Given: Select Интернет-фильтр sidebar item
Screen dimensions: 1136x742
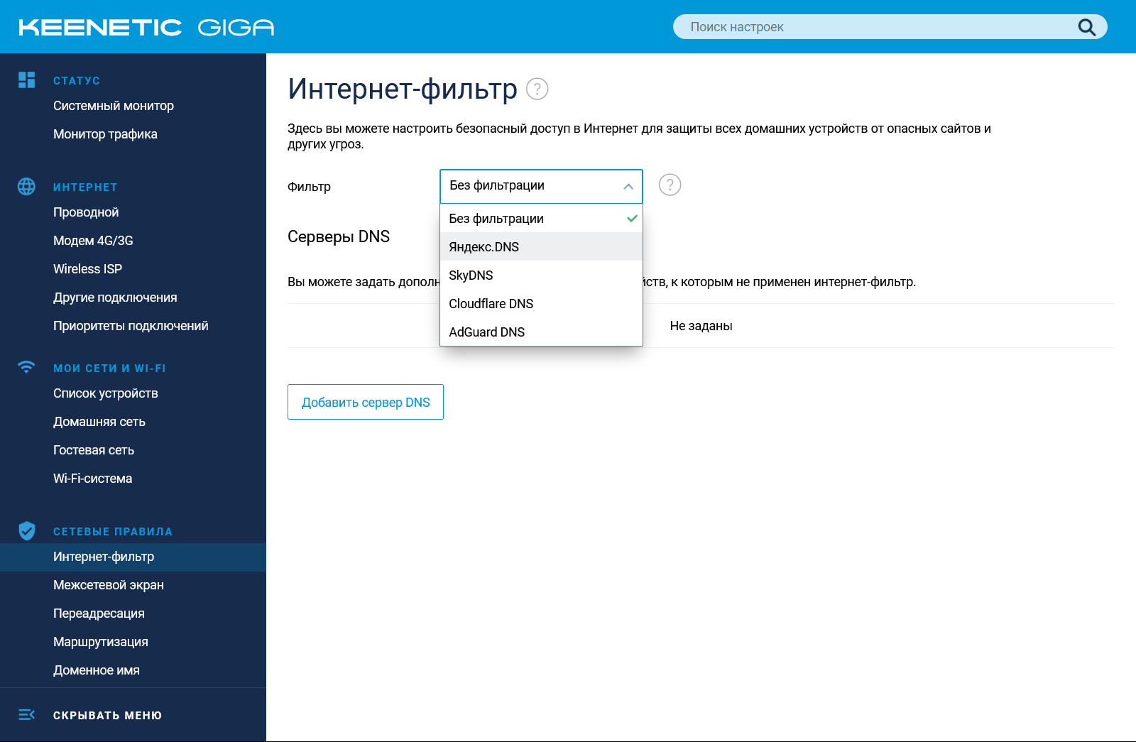Looking at the screenshot, I should pos(133,557).
